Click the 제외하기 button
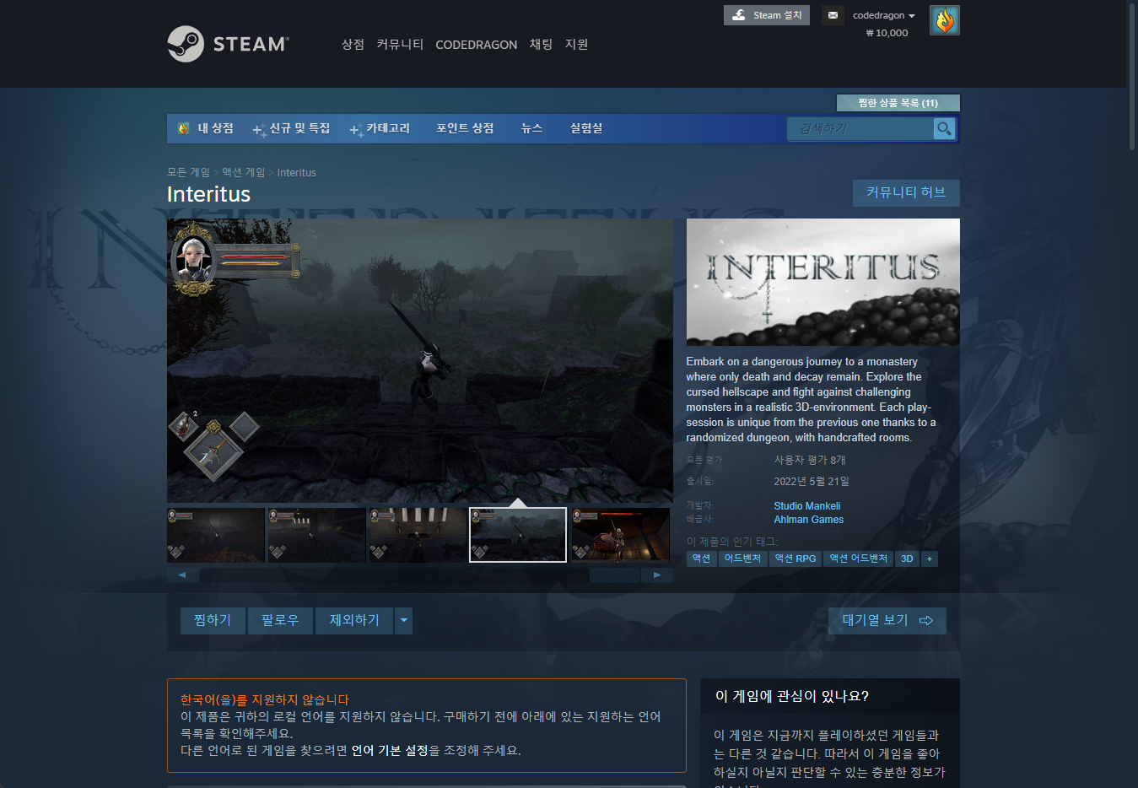The width and height of the screenshot is (1138, 788). click(x=354, y=620)
